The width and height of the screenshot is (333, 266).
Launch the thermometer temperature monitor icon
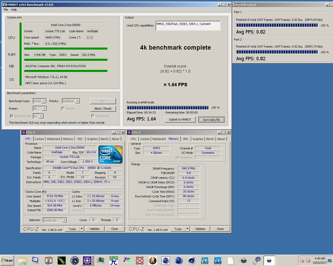pyautogui.click(x=49, y=260)
